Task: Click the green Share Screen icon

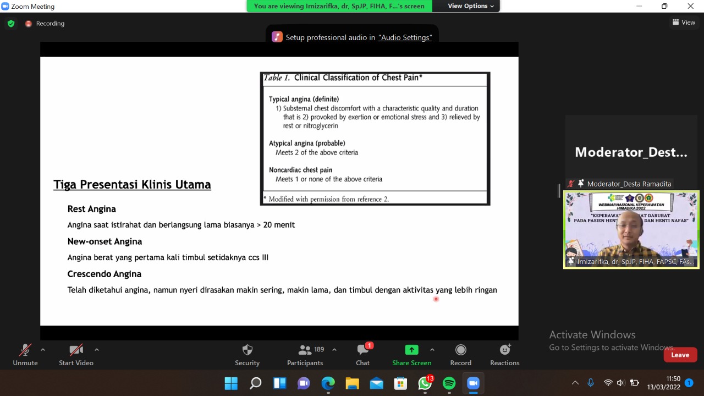Action: pyautogui.click(x=411, y=350)
